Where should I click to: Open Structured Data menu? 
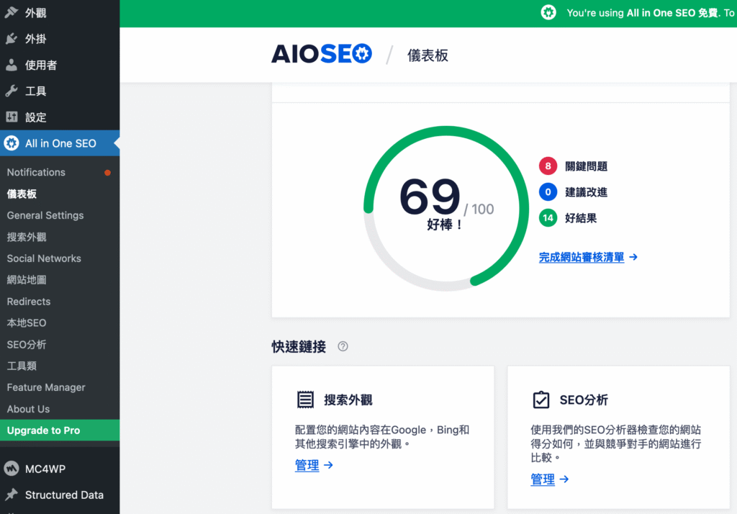click(60, 495)
